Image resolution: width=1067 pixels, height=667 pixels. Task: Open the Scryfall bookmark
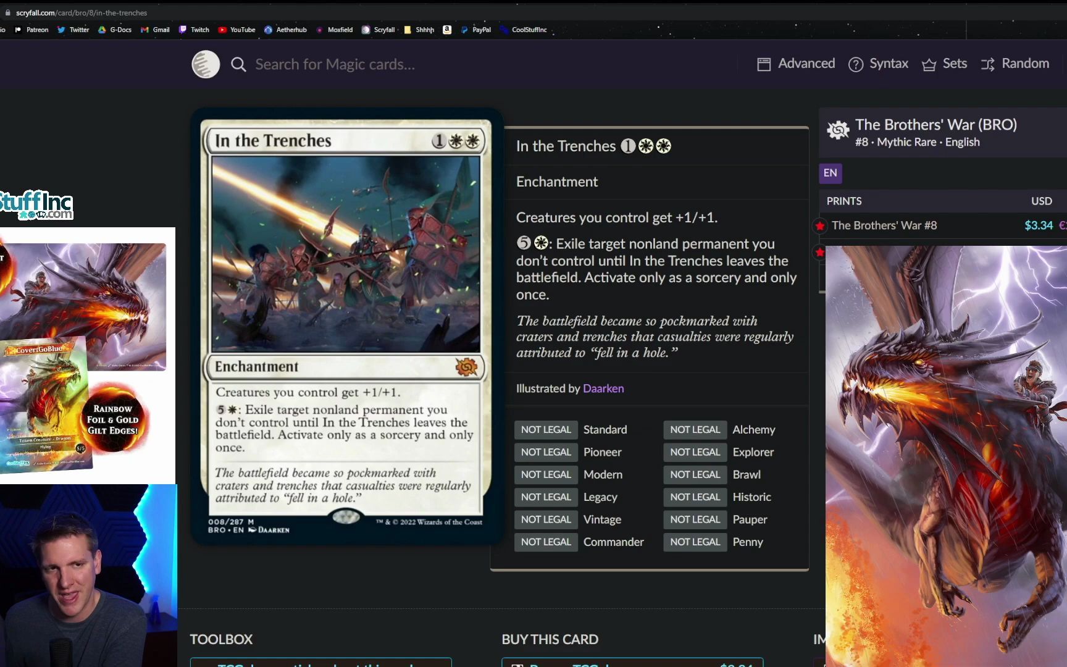click(x=379, y=30)
